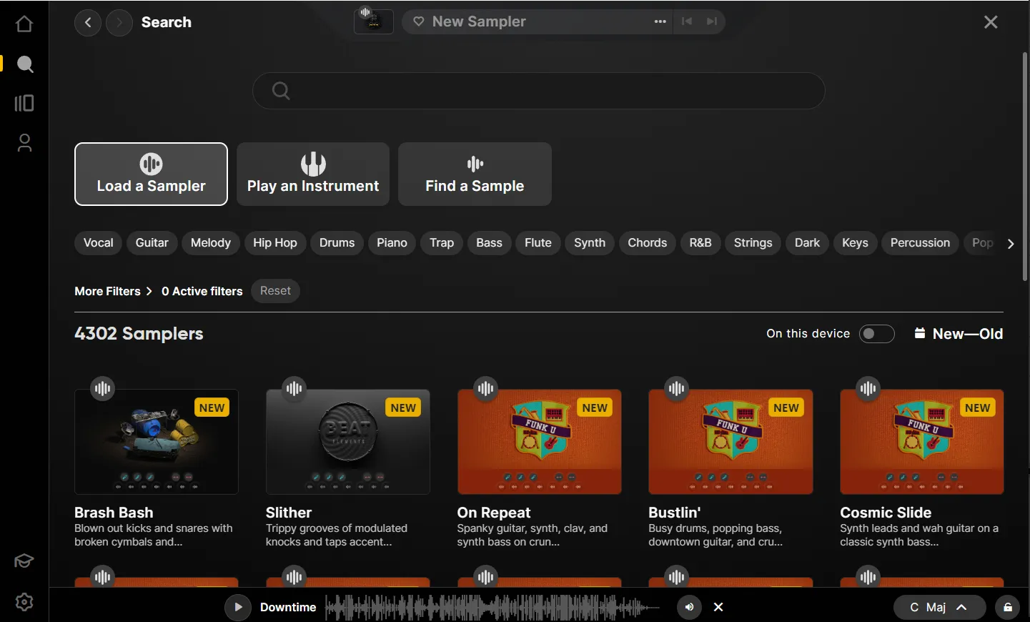Favorite the New Sampler with heart icon

[x=419, y=21]
